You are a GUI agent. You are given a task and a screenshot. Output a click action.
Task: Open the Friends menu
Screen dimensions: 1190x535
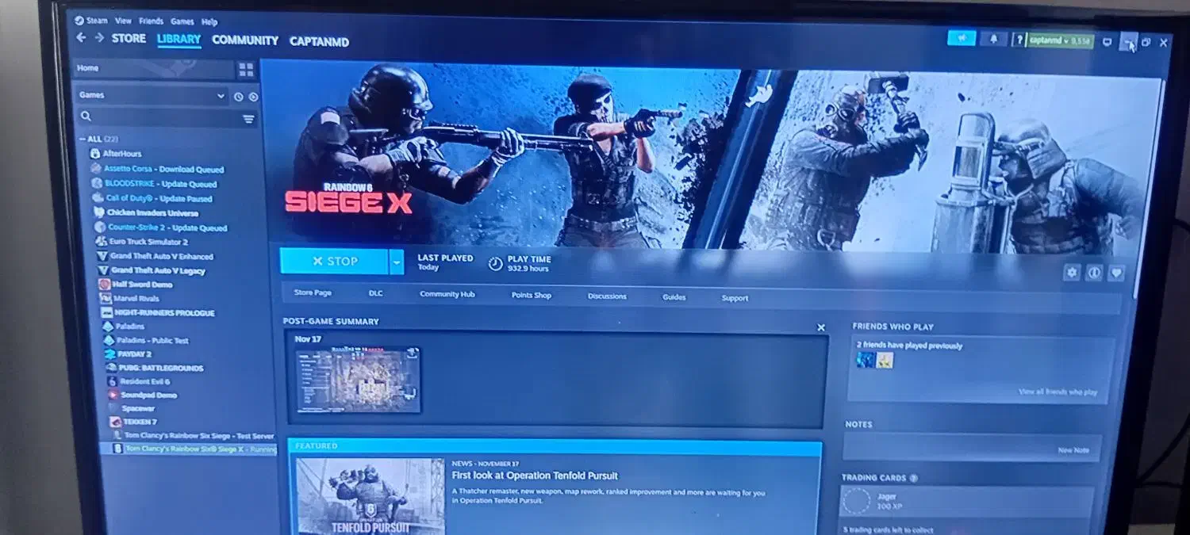(151, 21)
